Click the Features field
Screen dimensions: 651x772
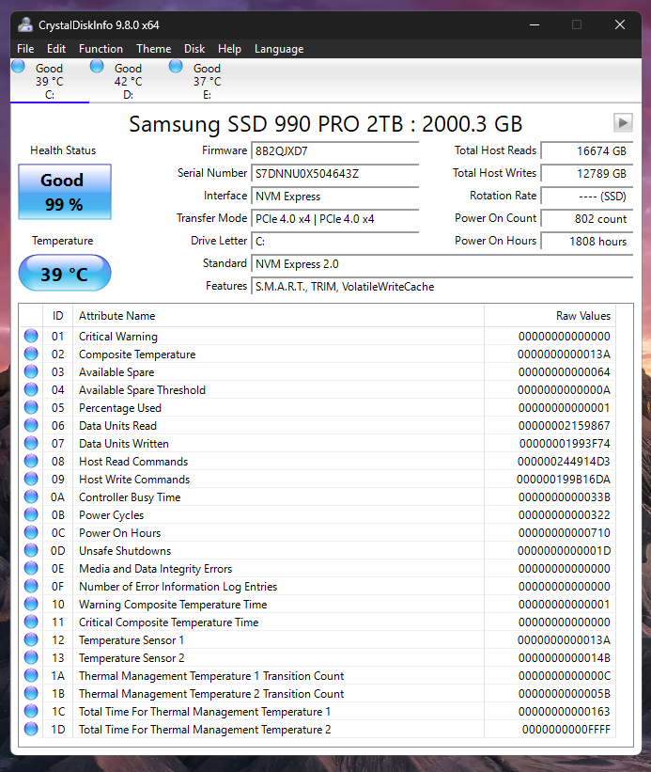pyautogui.click(x=442, y=287)
